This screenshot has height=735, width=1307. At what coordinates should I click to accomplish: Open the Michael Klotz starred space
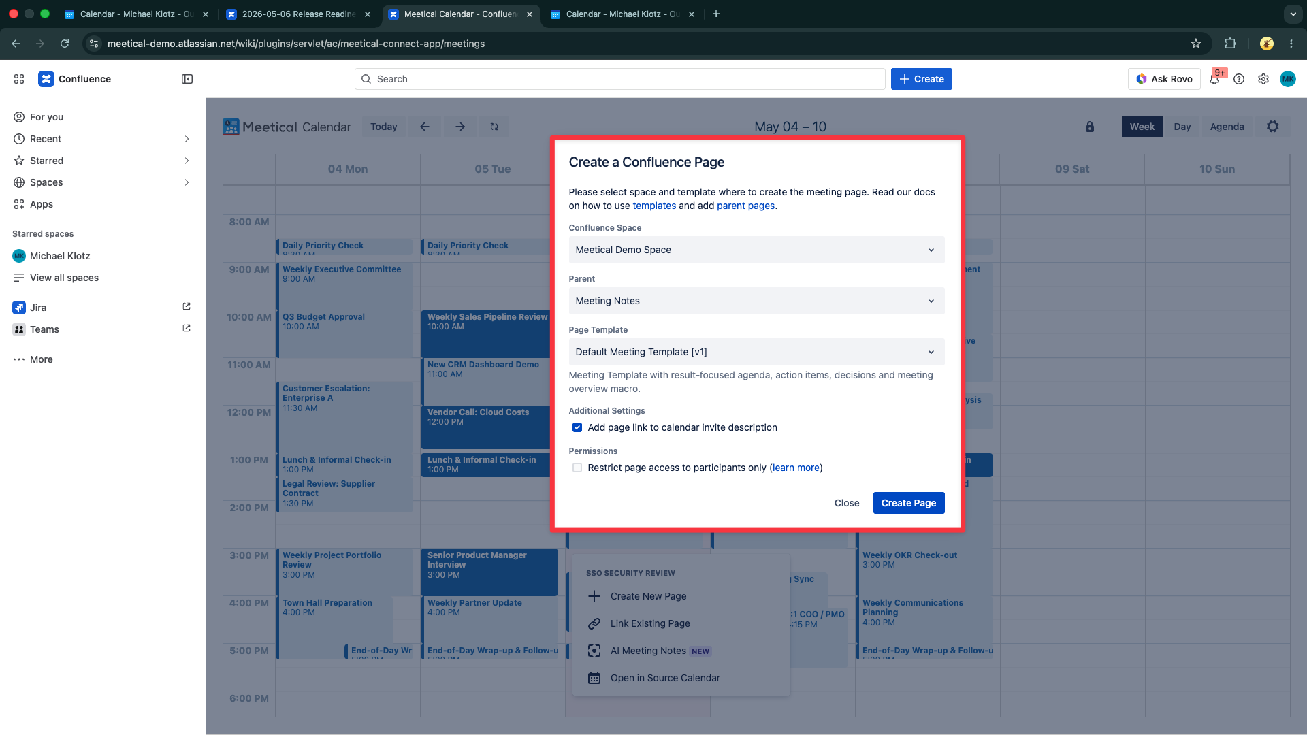[102, 256]
